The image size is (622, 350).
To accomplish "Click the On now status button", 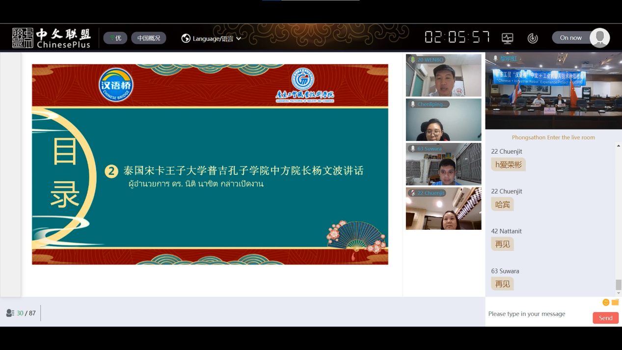I will tap(570, 38).
